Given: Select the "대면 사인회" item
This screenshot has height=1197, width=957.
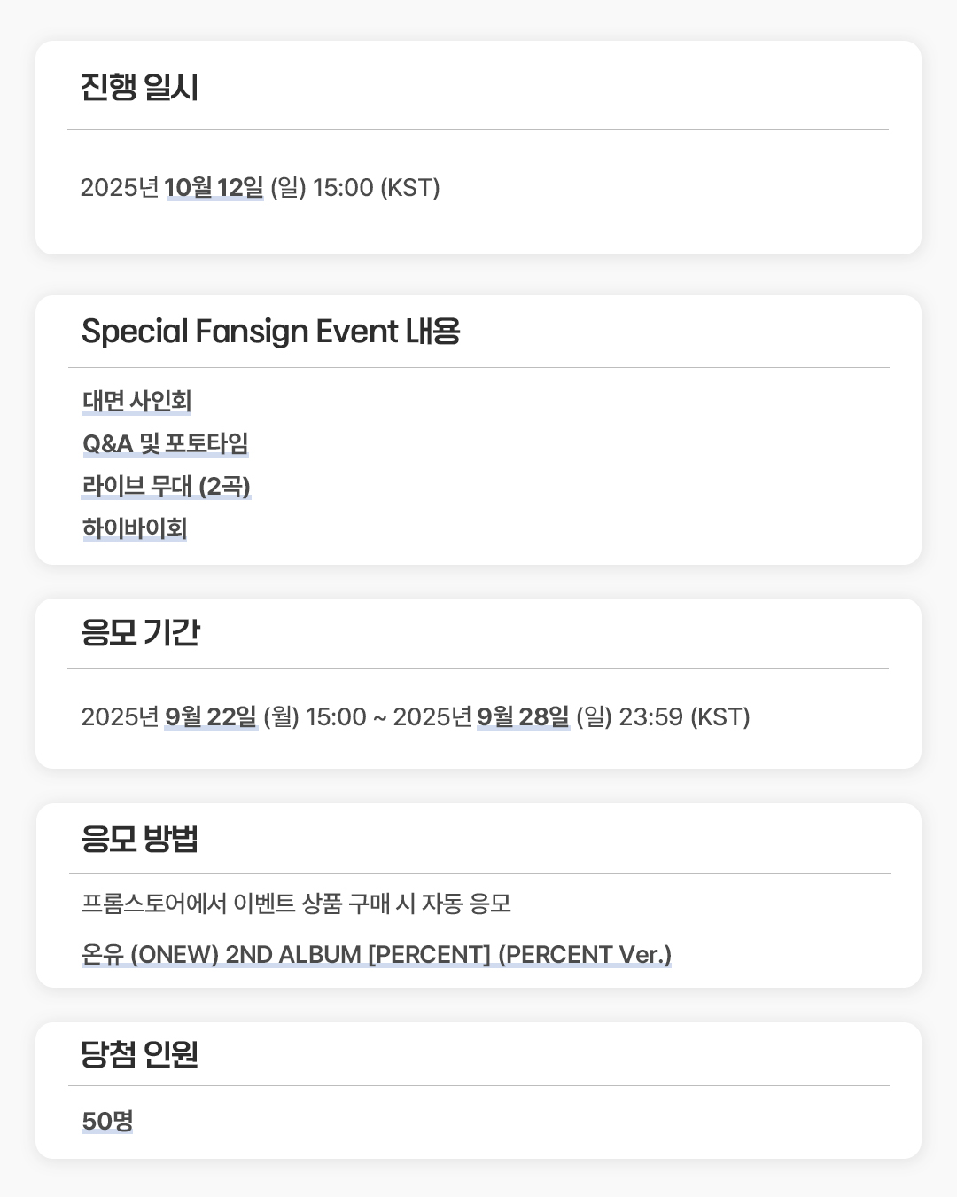Looking at the screenshot, I should pos(136,401).
